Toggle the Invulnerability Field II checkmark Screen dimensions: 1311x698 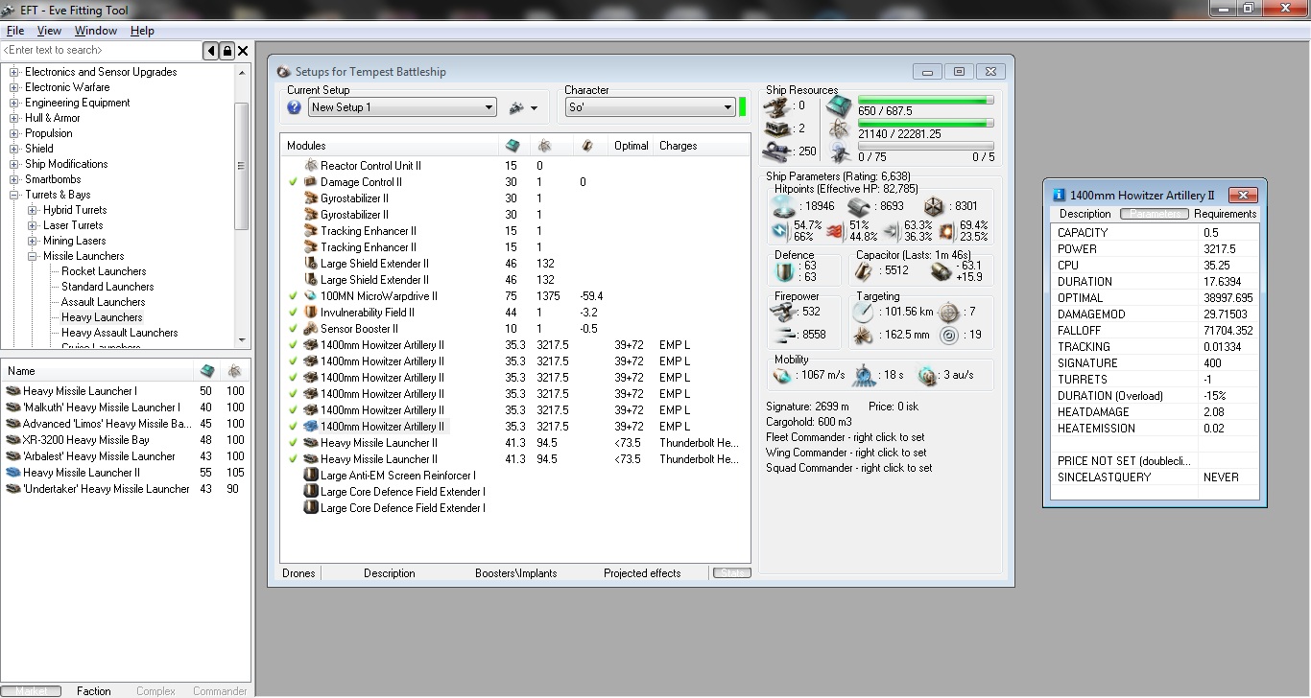pos(293,313)
